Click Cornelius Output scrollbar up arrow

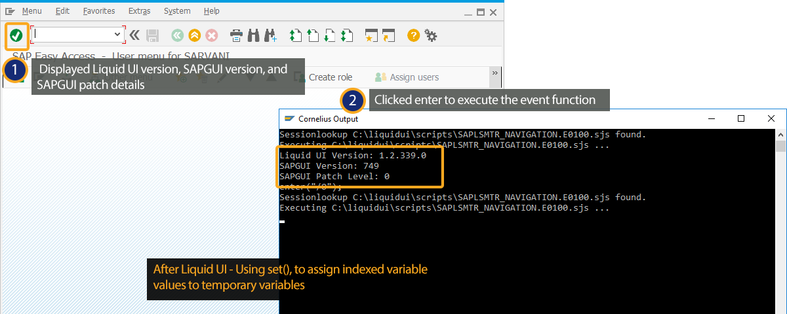[x=781, y=134]
